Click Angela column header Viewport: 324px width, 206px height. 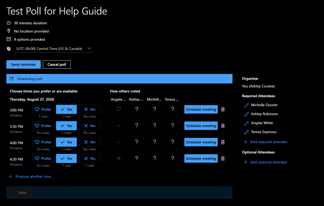coord(118,99)
